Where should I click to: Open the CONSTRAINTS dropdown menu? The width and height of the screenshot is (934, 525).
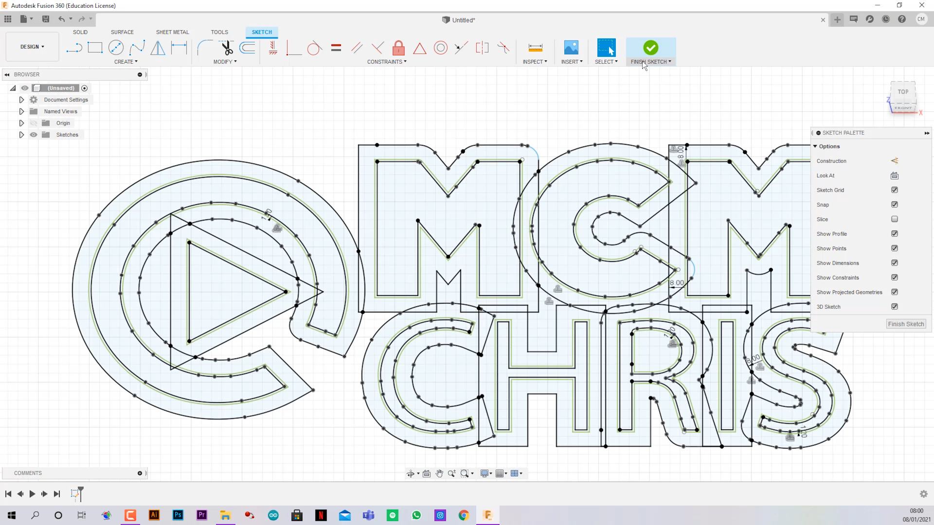click(387, 62)
